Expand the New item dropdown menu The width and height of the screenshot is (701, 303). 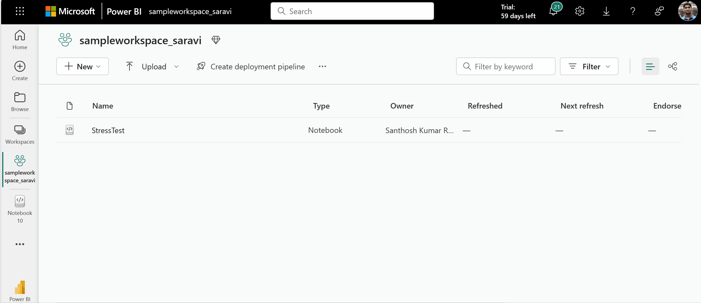tap(83, 66)
